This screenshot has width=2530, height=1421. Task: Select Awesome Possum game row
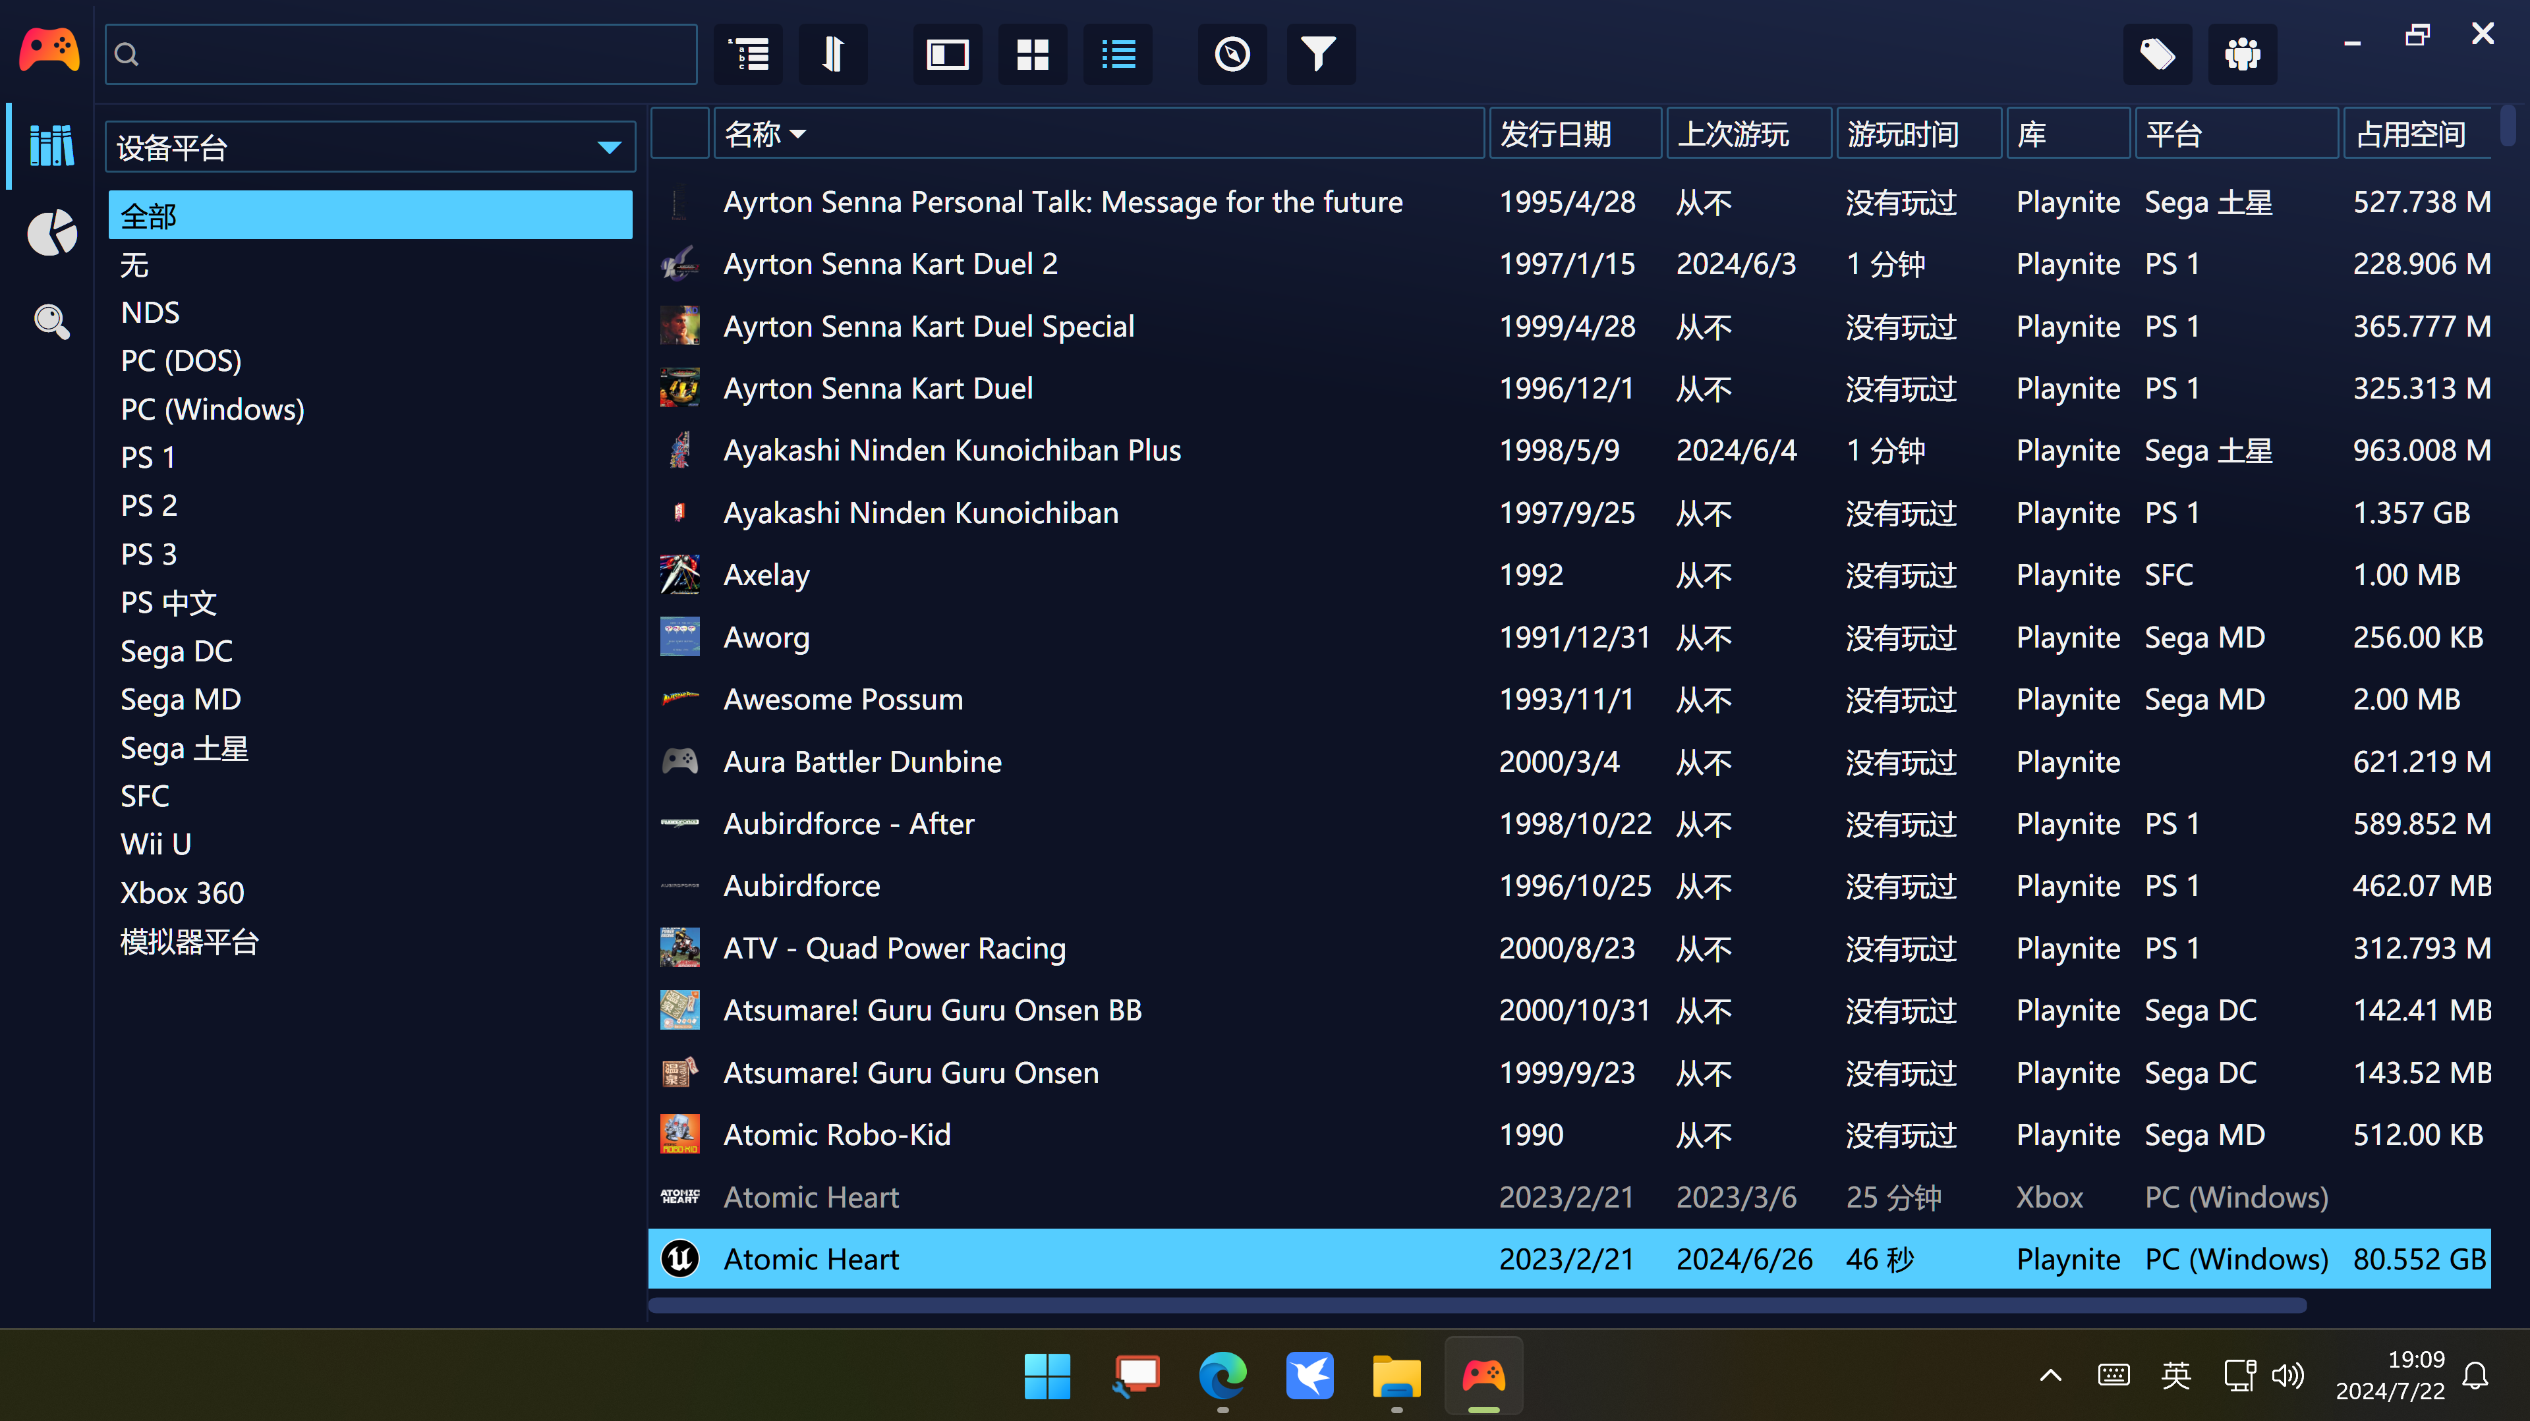point(1569,699)
